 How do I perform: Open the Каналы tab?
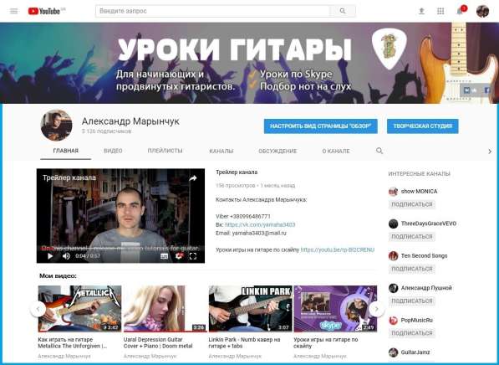click(221, 151)
